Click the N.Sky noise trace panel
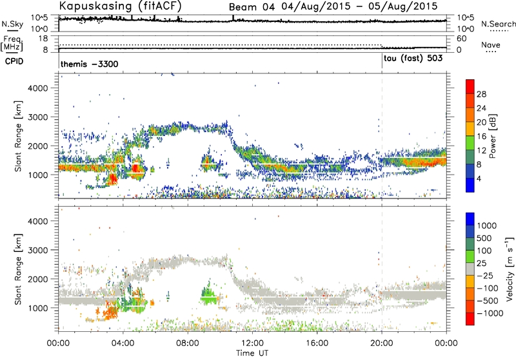The image size is (516, 357). coord(252,23)
